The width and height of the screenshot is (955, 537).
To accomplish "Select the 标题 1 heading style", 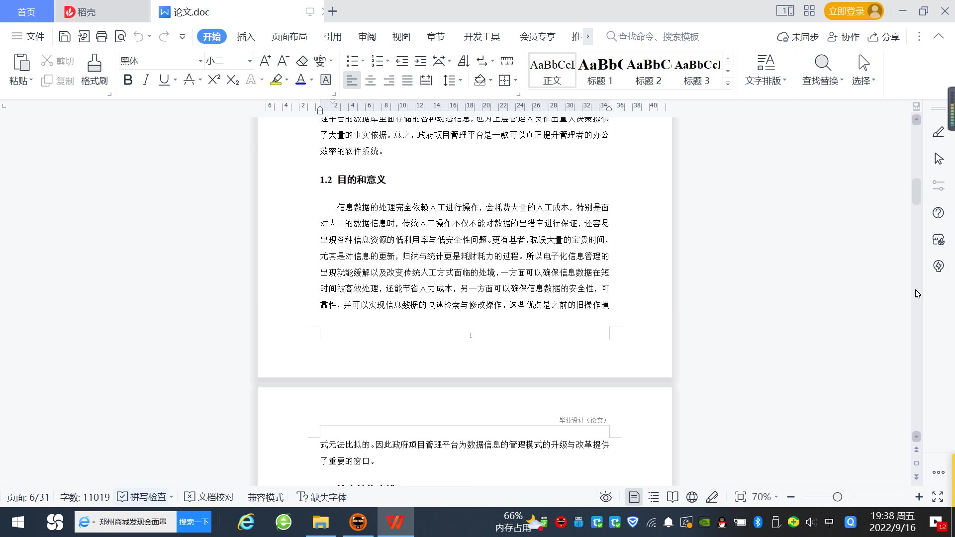I will point(600,71).
